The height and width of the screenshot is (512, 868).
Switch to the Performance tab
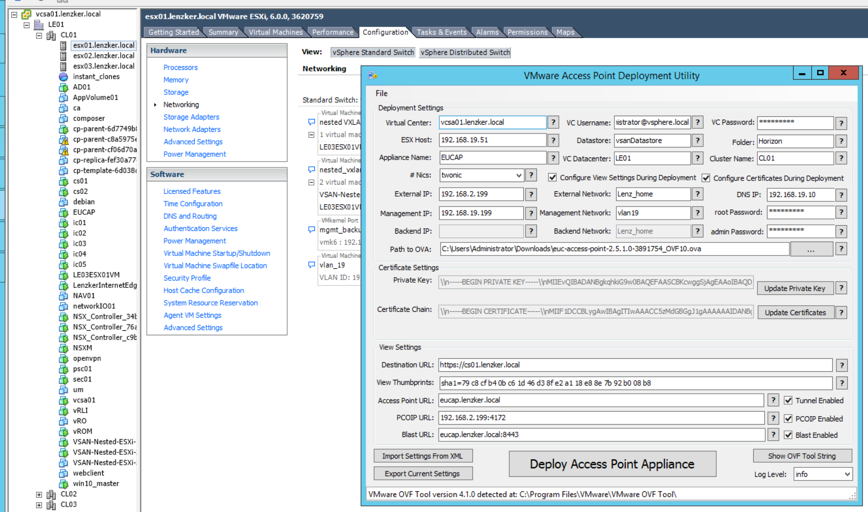coord(332,32)
